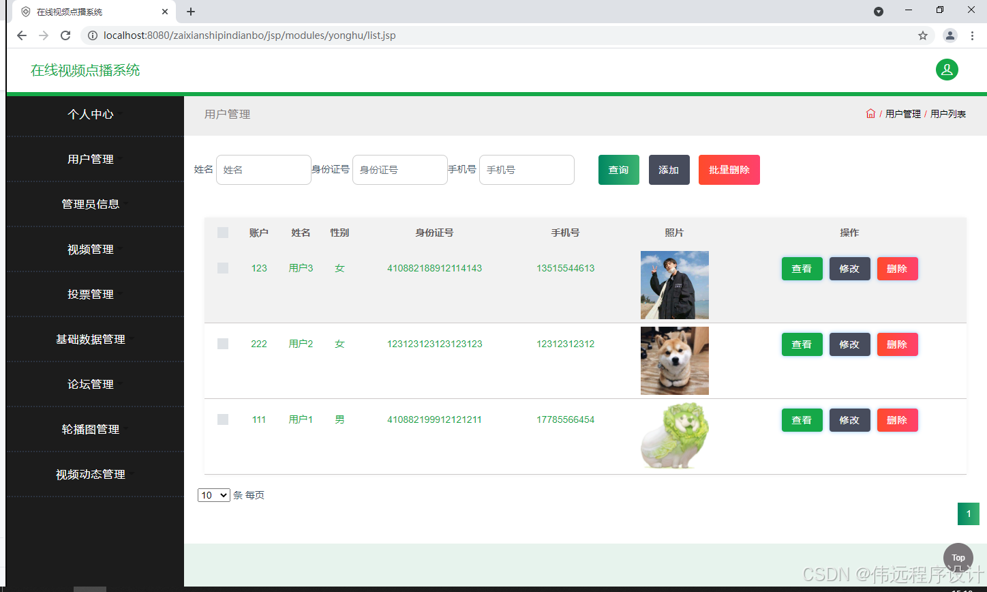Image resolution: width=987 pixels, height=592 pixels.
Task: Expand 用户管理 sidebar menu
Action: [95, 160]
